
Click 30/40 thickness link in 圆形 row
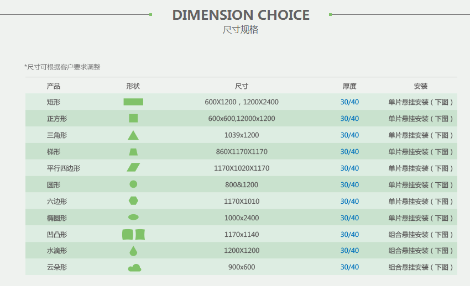[349, 185]
